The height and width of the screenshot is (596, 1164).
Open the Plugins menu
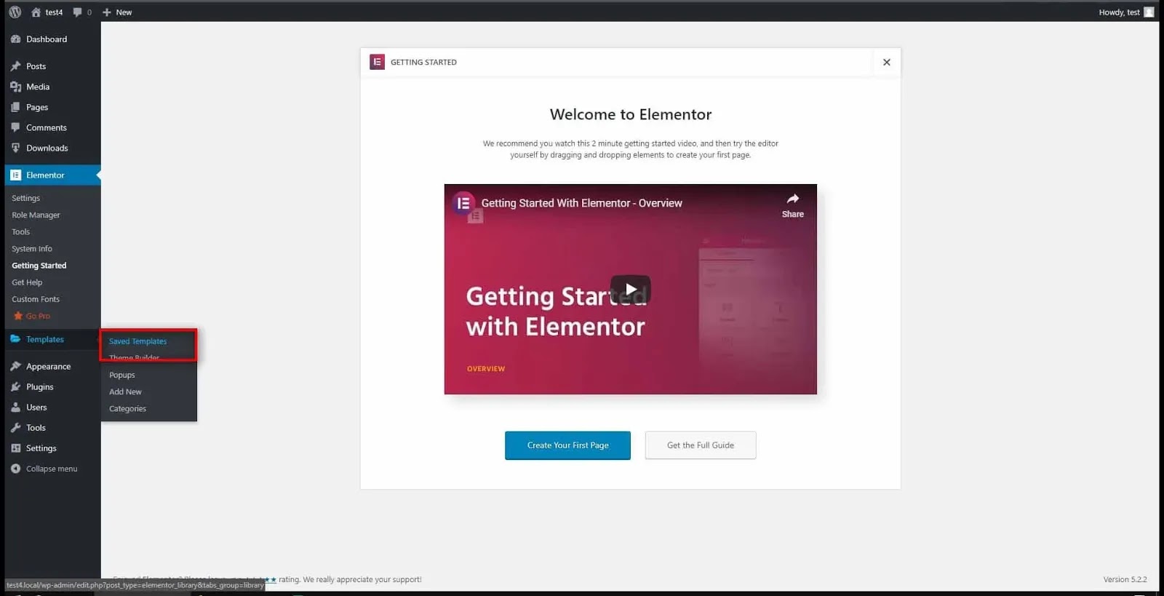pyautogui.click(x=40, y=387)
